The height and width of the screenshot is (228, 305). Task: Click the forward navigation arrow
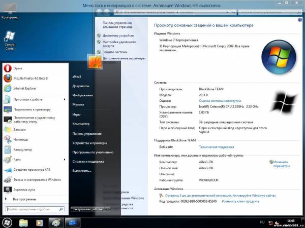pyautogui.click(x=106, y=12)
